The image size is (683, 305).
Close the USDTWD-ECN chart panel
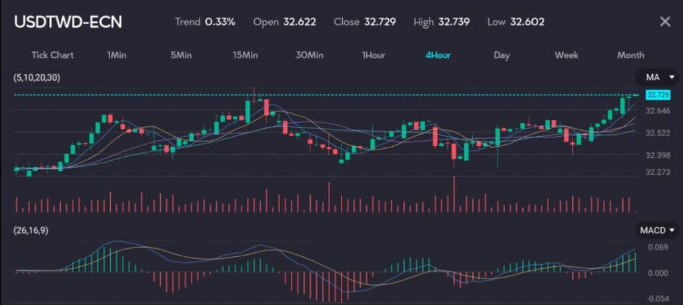pyautogui.click(x=664, y=21)
